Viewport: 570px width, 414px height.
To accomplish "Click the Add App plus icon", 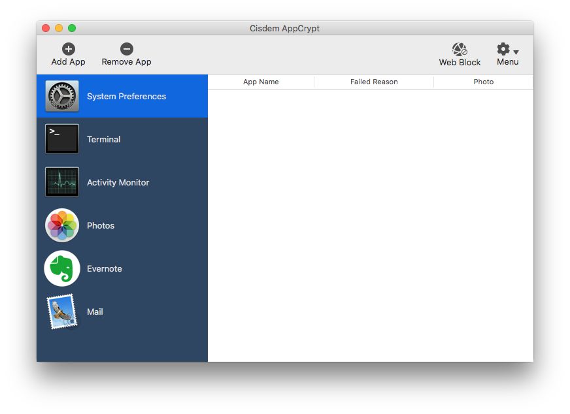I will 69,49.
